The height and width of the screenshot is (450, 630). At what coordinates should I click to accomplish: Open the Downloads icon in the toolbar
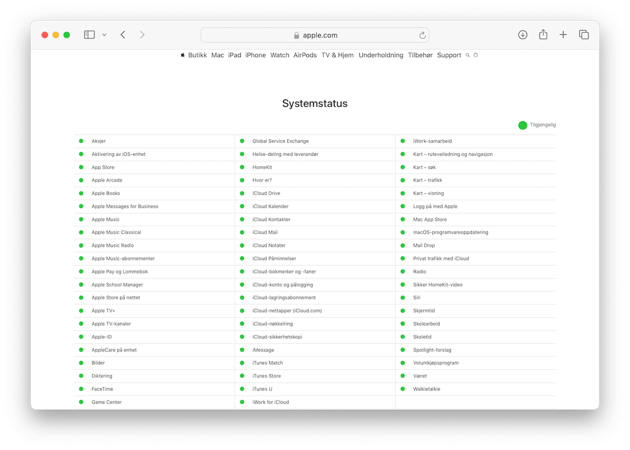pyautogui.click(x=523, y=35)
